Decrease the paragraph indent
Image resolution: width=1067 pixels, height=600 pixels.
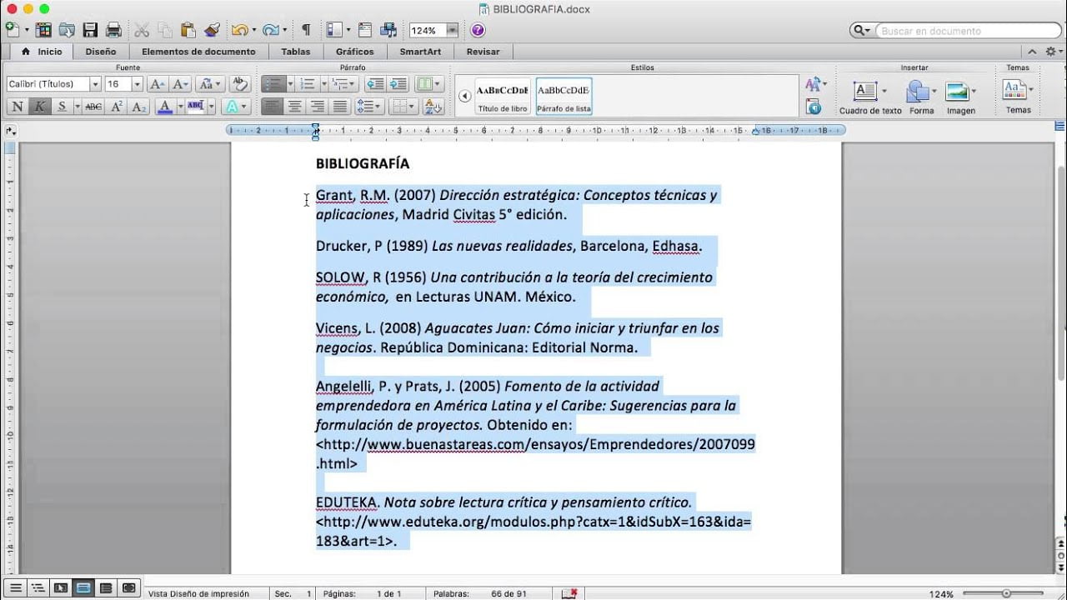click(375, 84)
